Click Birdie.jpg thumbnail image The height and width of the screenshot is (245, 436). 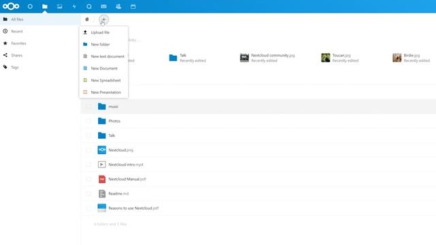(397, 58)
